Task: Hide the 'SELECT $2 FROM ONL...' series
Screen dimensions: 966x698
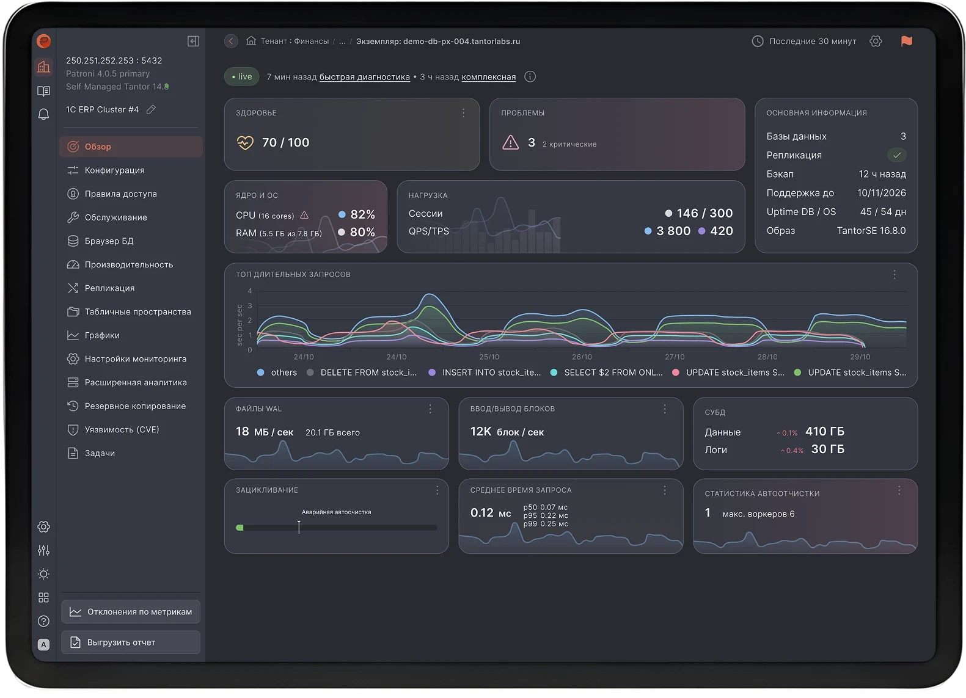Action: (607, 373)
